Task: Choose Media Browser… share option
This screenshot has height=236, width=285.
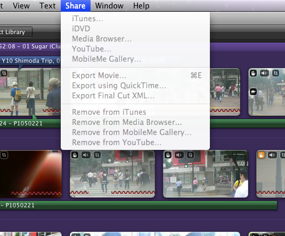Action: click(135, 39)
